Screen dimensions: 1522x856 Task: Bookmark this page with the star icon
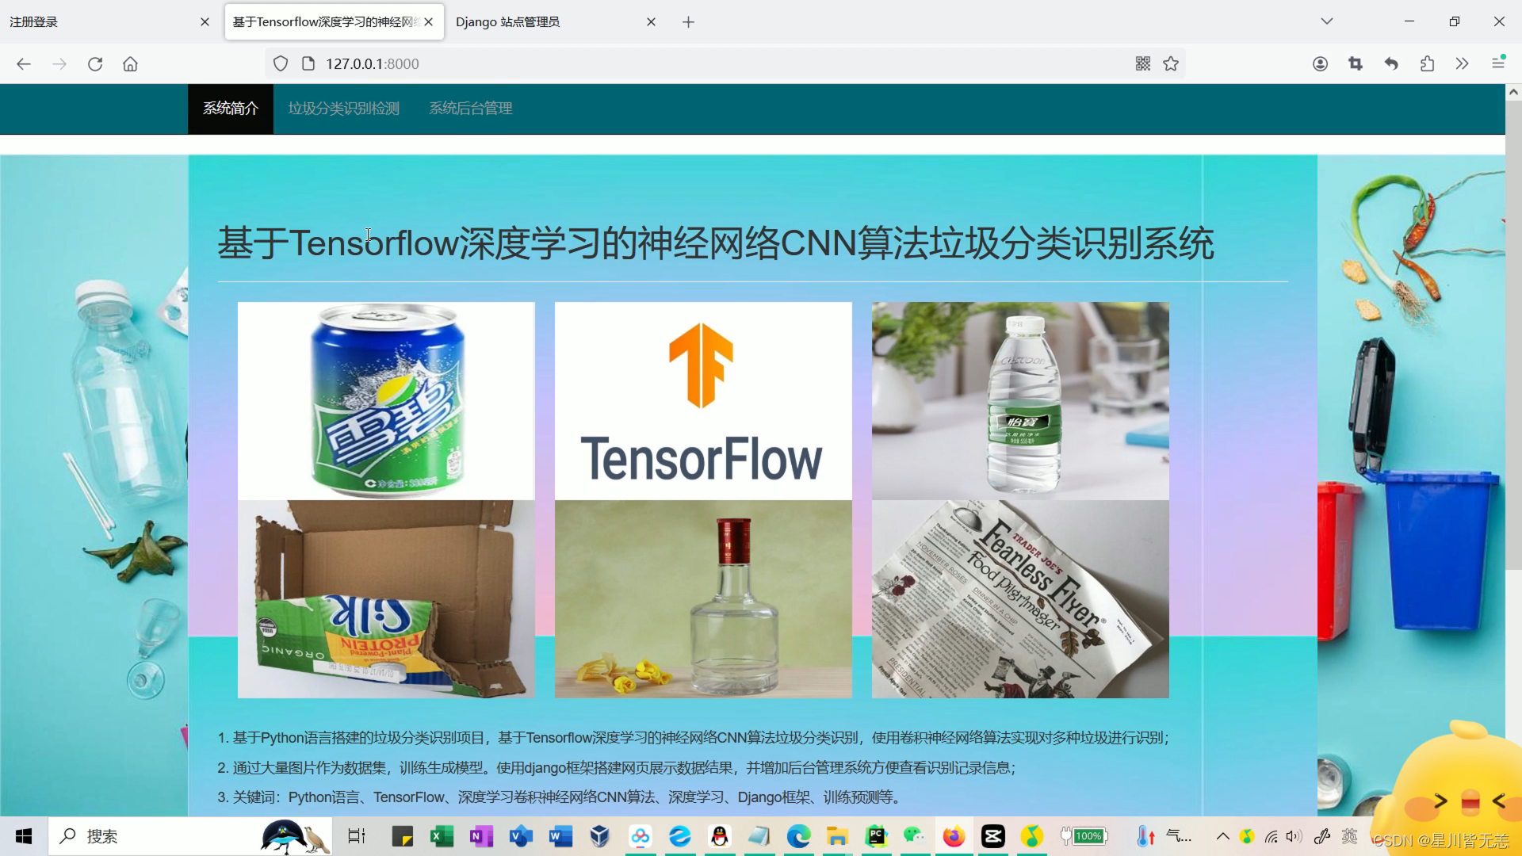tap(1170, 63)
